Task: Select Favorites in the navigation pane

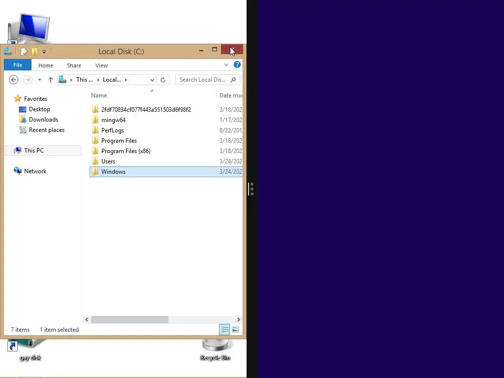Action: point(35,98)
